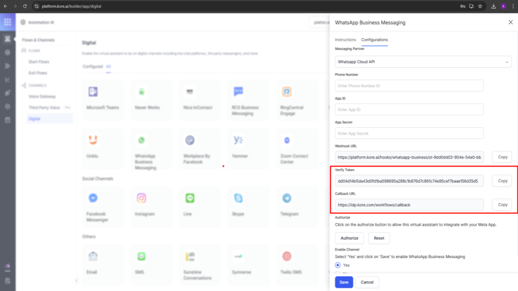Select the Syniverse channel icon
This screenshot has width=518, height=291.
238,257
